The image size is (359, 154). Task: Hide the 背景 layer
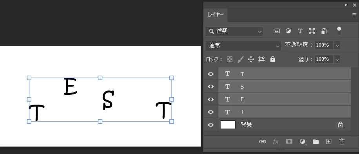210,125
